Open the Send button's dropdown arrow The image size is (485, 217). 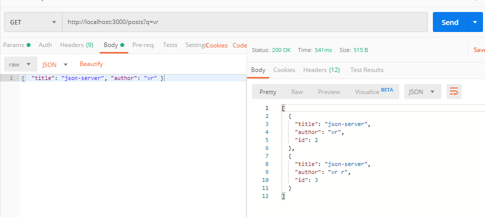coord(475,22)
